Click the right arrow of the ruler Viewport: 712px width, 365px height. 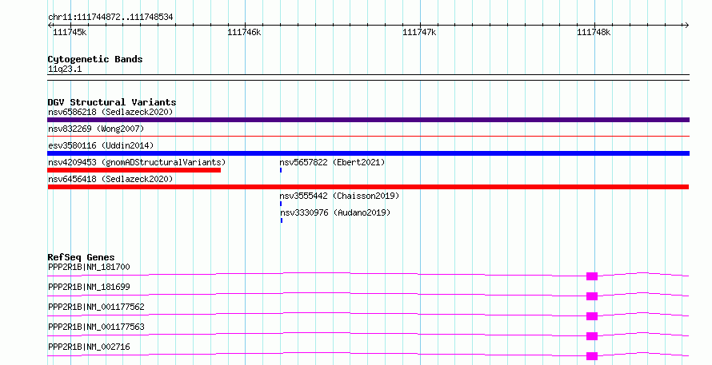[686, 25]
